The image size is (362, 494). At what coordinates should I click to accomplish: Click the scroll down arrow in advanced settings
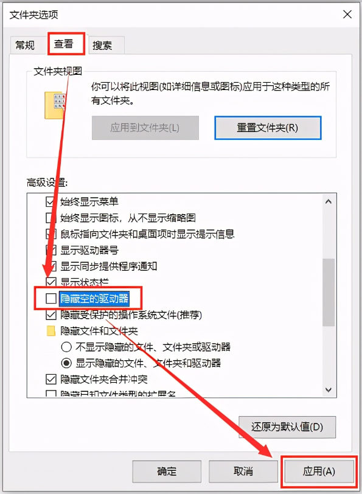(329, 390)
